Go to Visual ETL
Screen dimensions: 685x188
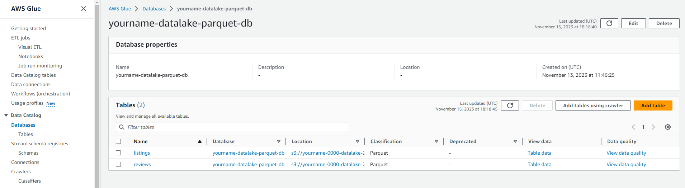pos(30,47)
